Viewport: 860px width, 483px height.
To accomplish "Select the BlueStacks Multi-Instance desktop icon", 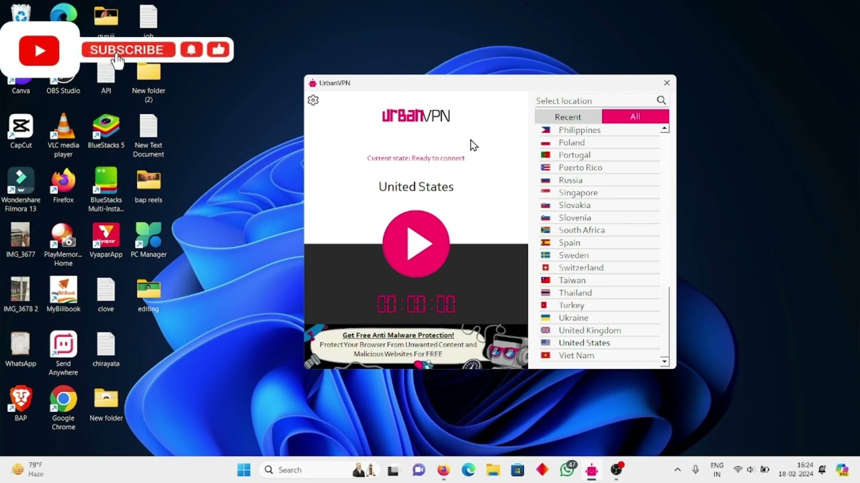I will (106, 191).
